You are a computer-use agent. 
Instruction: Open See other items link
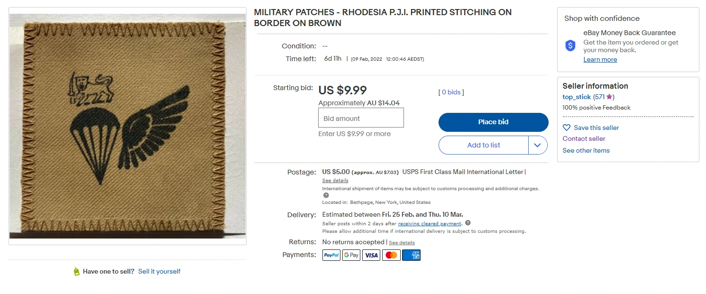[x=586, y=150]
